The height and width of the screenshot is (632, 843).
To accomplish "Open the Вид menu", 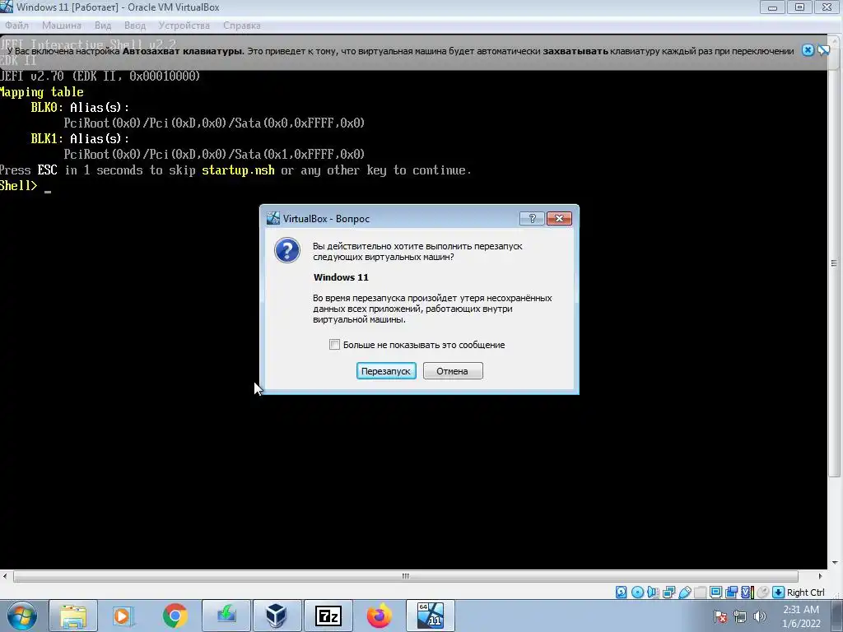I will click(x=102, y=26).
